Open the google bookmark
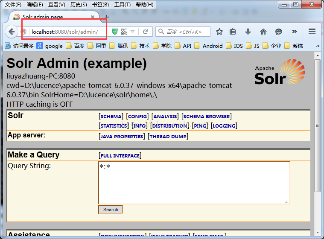 coord(50,46)
